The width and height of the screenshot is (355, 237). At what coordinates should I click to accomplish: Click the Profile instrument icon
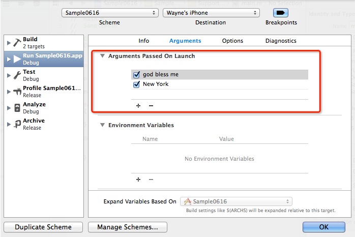click(x=17, y=92)
